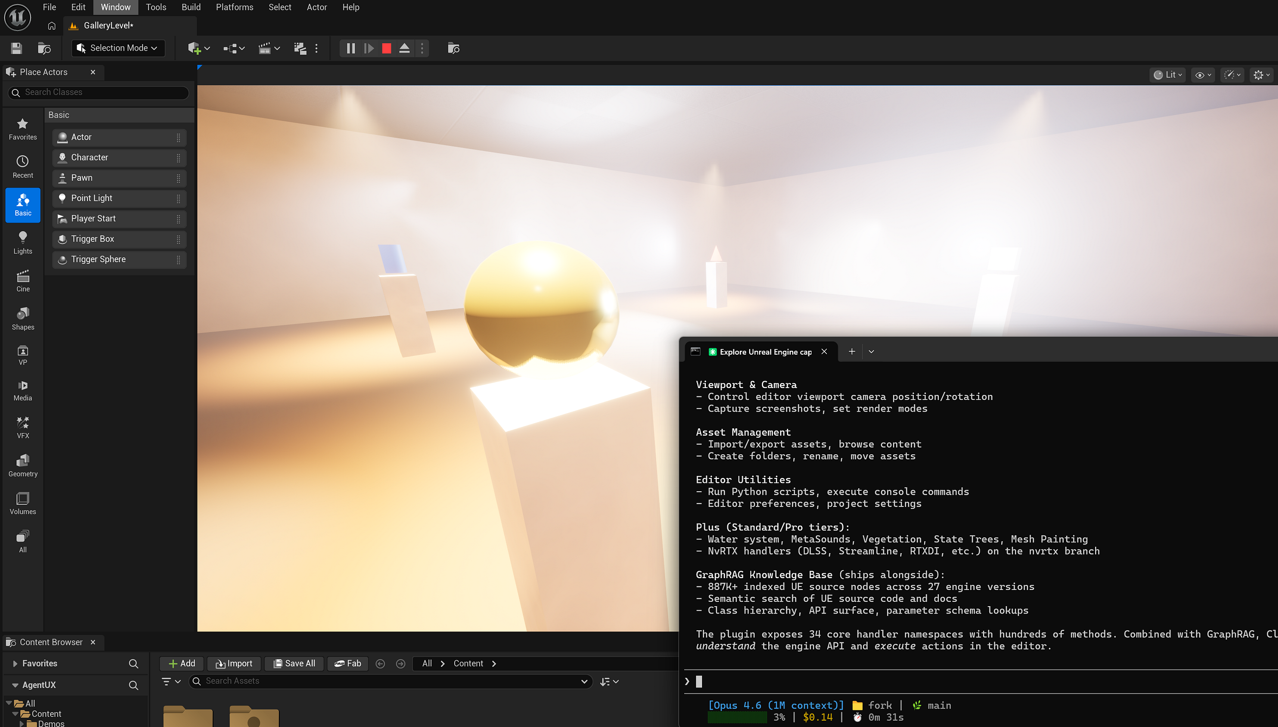Click the Unreal Engine logo
The width and height of the screenshot is (1278, 727).
click(x=18, y=17)
